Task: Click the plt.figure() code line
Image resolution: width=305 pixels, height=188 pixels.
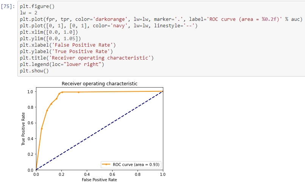Action: 37,6
